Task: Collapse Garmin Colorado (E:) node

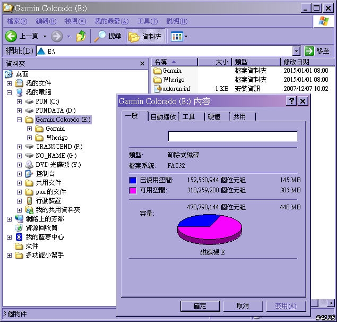Action: tap(19, 120)
